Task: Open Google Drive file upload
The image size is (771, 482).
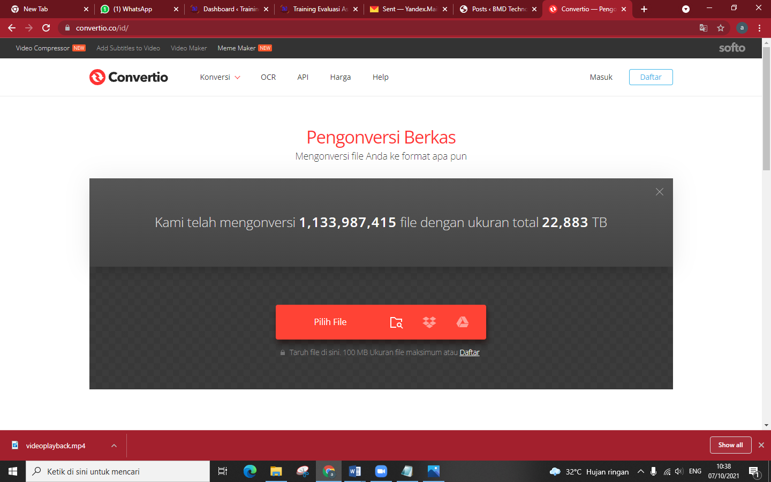Action: 462,322
